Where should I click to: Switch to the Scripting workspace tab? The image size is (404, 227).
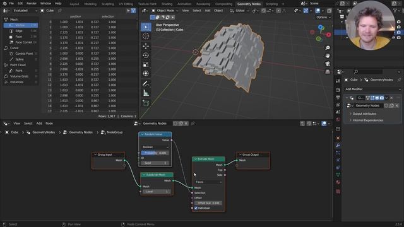(x=271, y=4)
